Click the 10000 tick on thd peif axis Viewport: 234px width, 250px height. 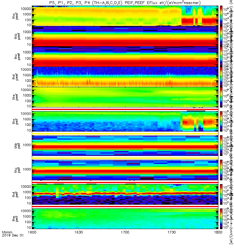[x=26, y=187]
